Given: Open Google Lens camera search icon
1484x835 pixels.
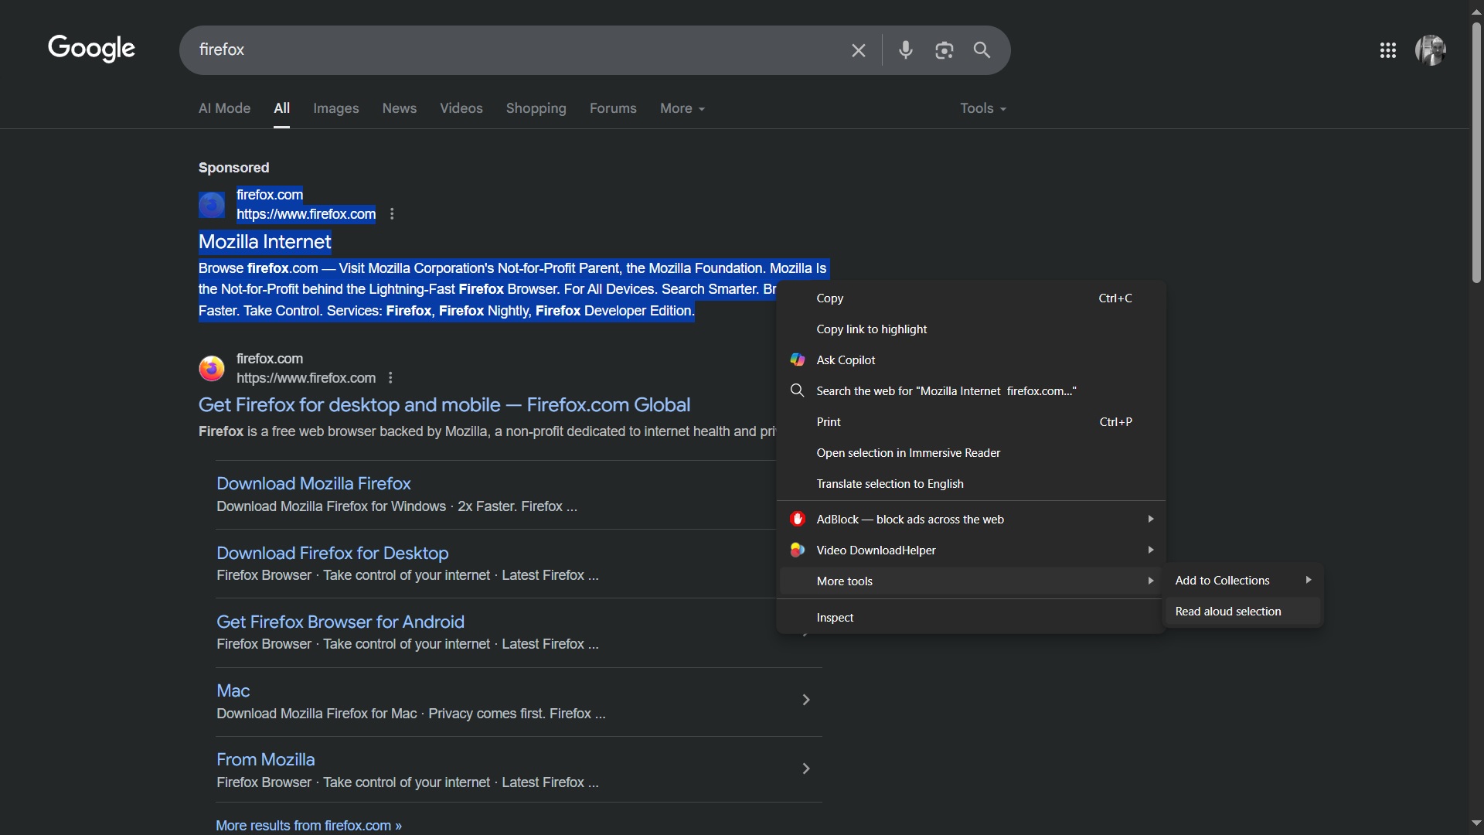Looking at the screenshot, I should 944,49.
